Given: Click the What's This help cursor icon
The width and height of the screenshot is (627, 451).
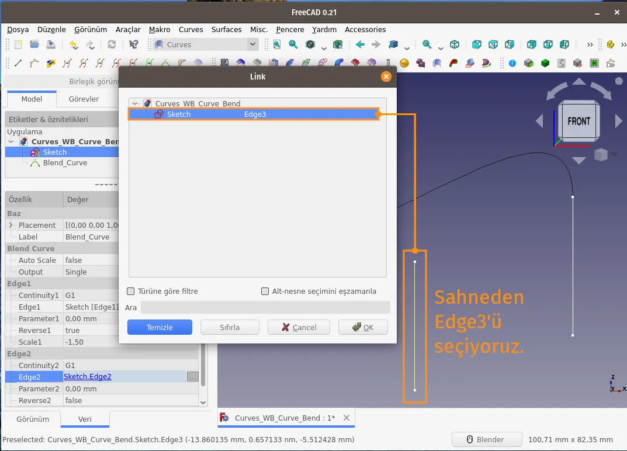Looking at the screenshot, I should [134, 44].
